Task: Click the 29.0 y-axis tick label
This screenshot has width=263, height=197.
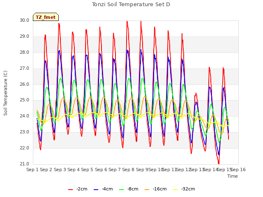Action: [x=25, y=37]
